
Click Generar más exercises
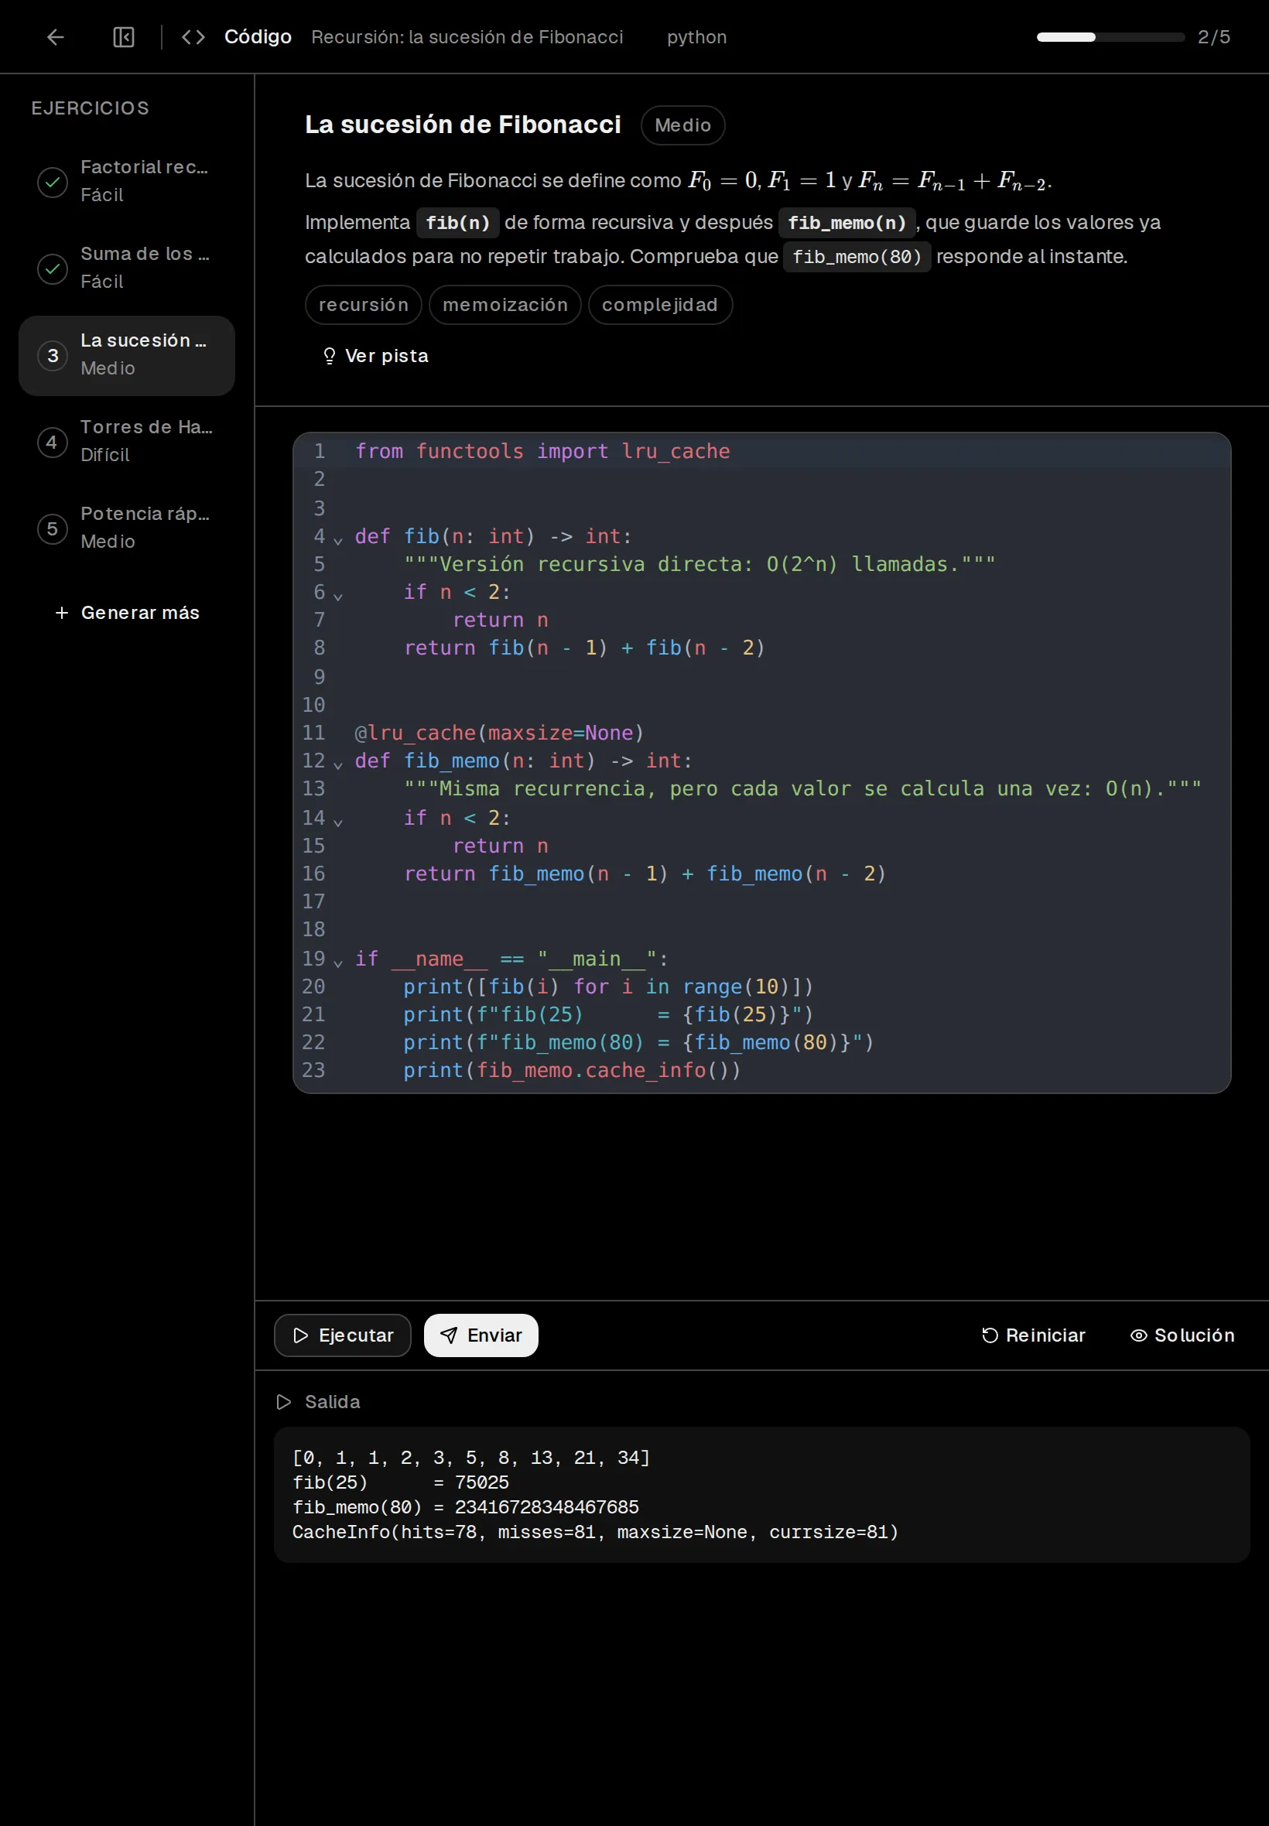point(127,613)
